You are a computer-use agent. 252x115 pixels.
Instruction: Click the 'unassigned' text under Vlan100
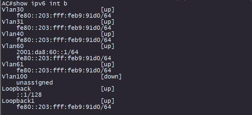click(x=35, y=82)
